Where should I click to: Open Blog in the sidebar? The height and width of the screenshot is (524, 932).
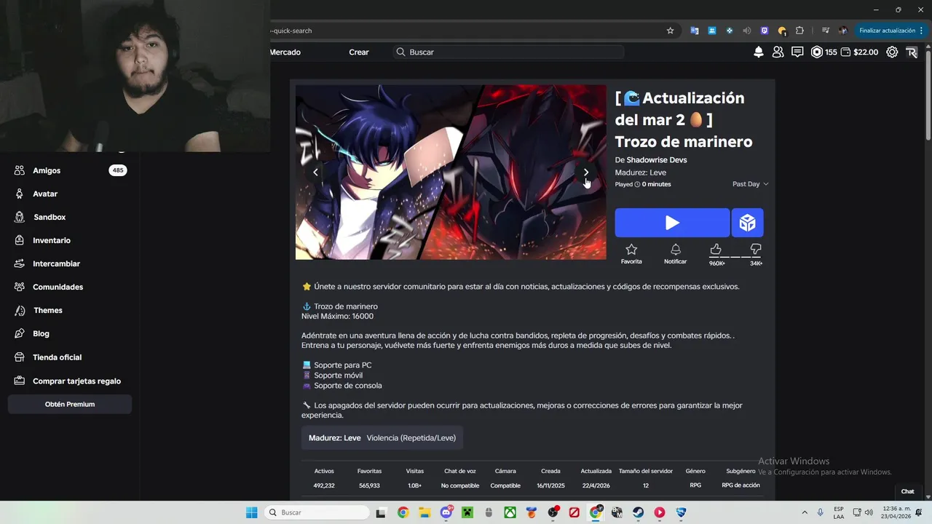(70, 333)
